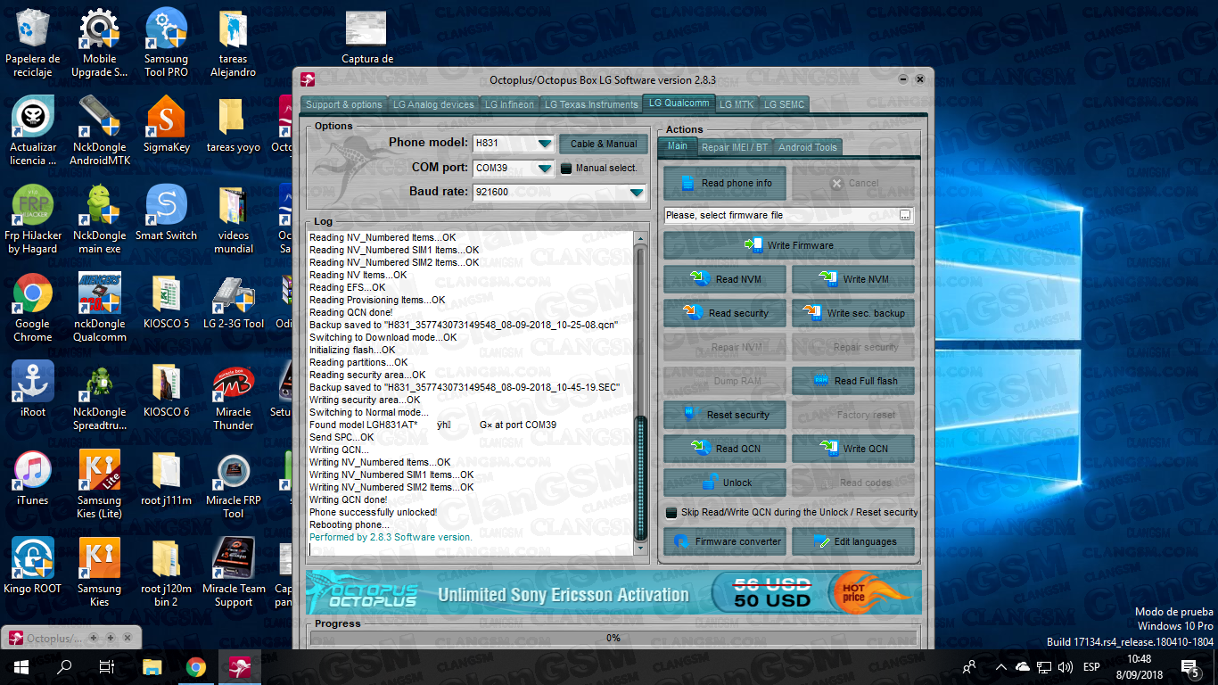Open Miracle Team Support shortcut
This screenshot has width=1218, height=685.
coord(233,573)
